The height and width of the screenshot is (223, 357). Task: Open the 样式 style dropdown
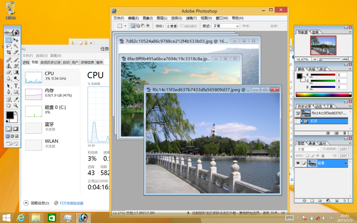225,26
